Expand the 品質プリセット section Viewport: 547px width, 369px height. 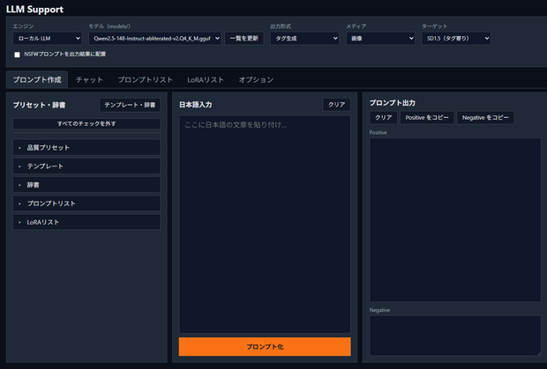point(86,148)
